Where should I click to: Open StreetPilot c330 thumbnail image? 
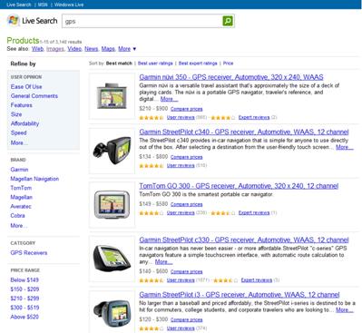click(112, 260)
